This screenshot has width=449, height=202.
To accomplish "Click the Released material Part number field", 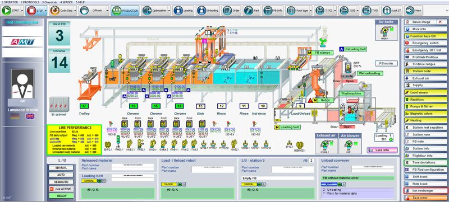I will (x=132, y=165).
